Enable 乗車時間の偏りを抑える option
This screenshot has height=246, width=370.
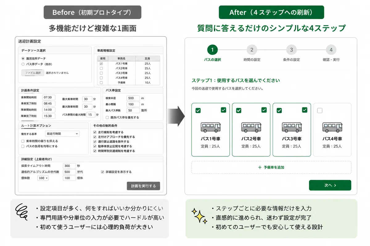pos(23,141)
